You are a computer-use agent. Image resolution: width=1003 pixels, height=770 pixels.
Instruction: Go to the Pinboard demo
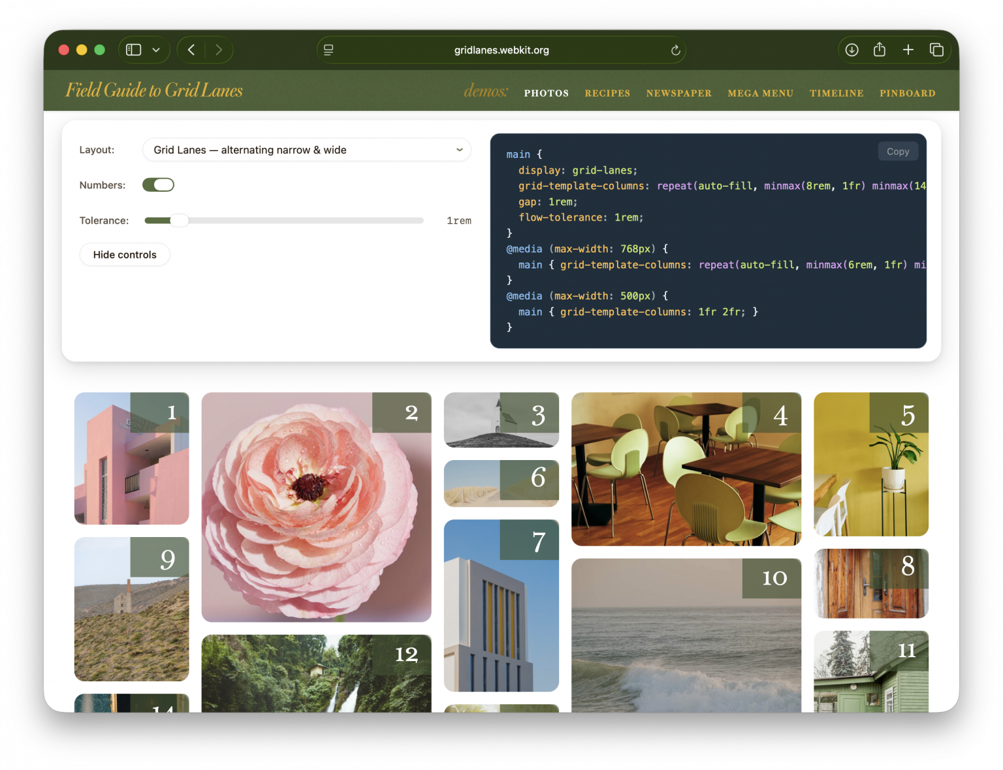pyautogui.click(x=908, y=93)
